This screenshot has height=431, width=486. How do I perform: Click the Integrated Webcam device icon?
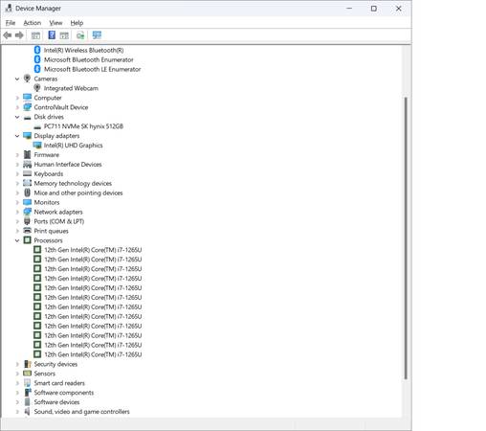tap(37, 88)
